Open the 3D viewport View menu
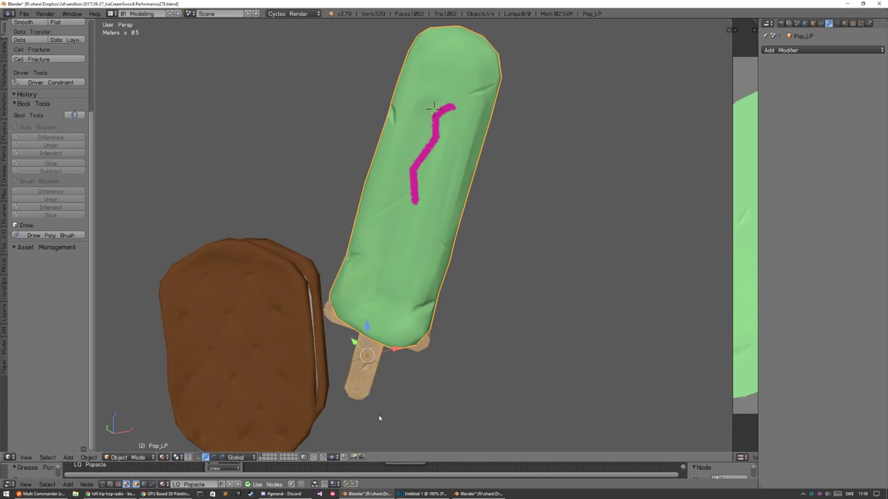The width and height of the screenshot is (888, 499). tap(26, 457)
